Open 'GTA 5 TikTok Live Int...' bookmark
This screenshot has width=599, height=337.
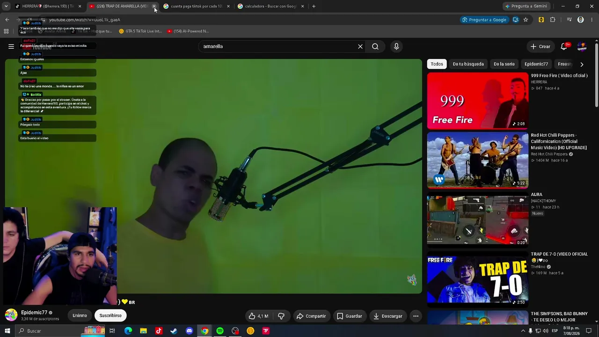[x=140, y=31]
